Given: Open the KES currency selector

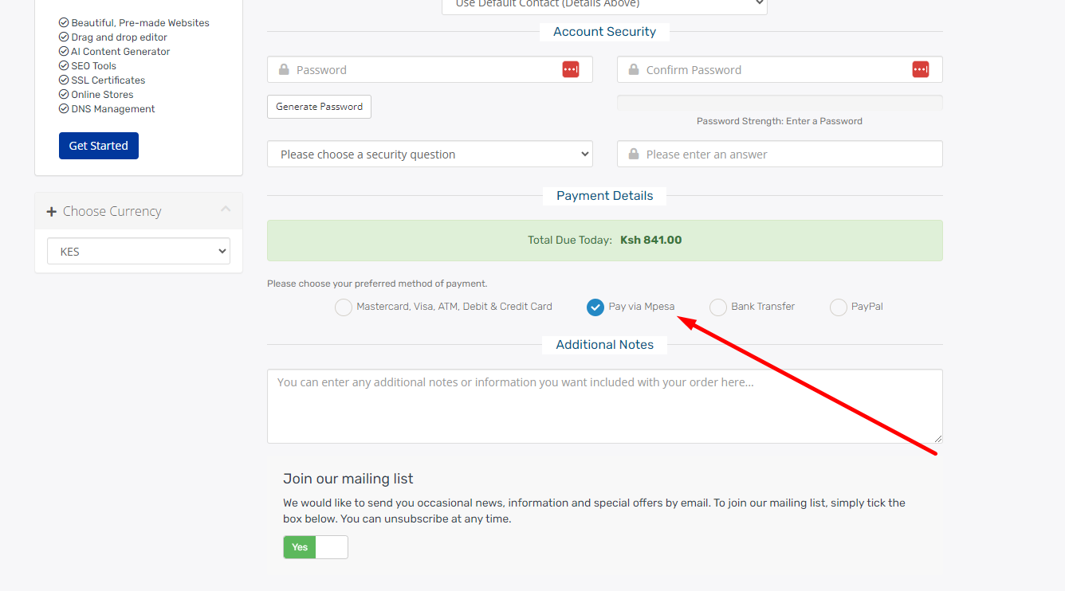Looking at the screenshot, I should pyautogui.click(x=138, y=251).
